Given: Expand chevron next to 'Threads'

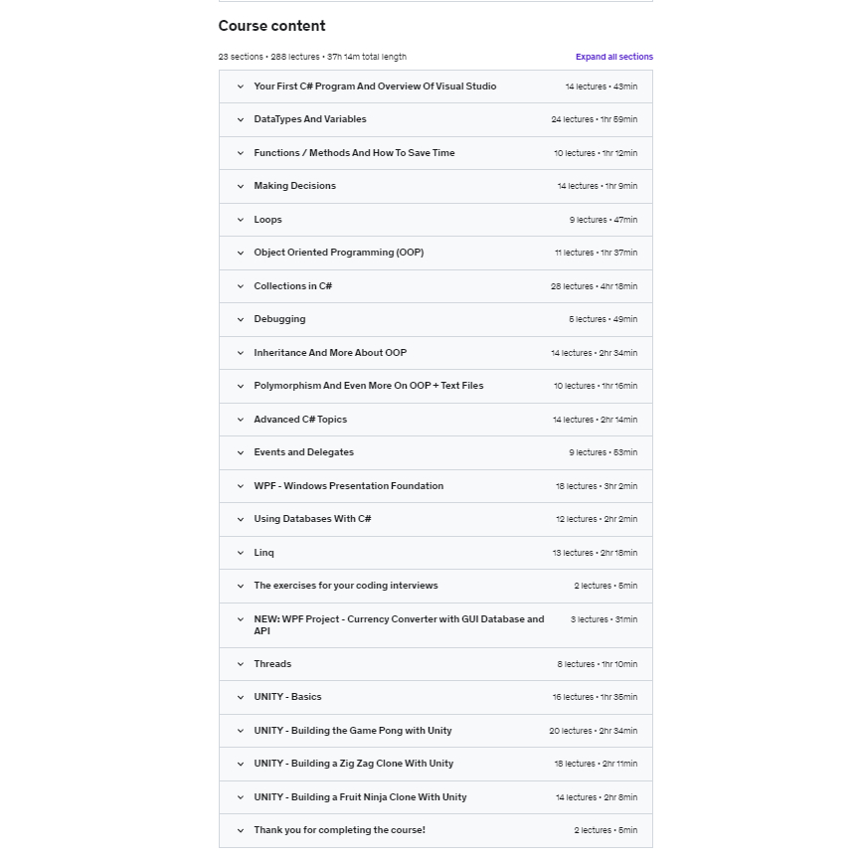Looking at the screenshot, I should (241, 664).
